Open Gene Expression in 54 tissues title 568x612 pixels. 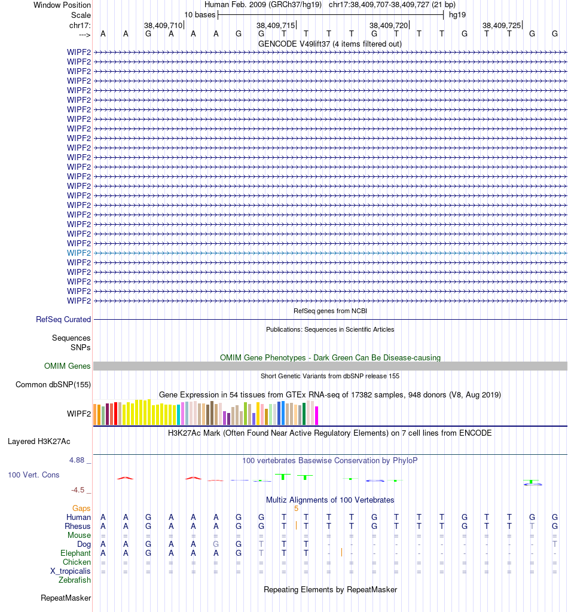click(x=330, y=394)
